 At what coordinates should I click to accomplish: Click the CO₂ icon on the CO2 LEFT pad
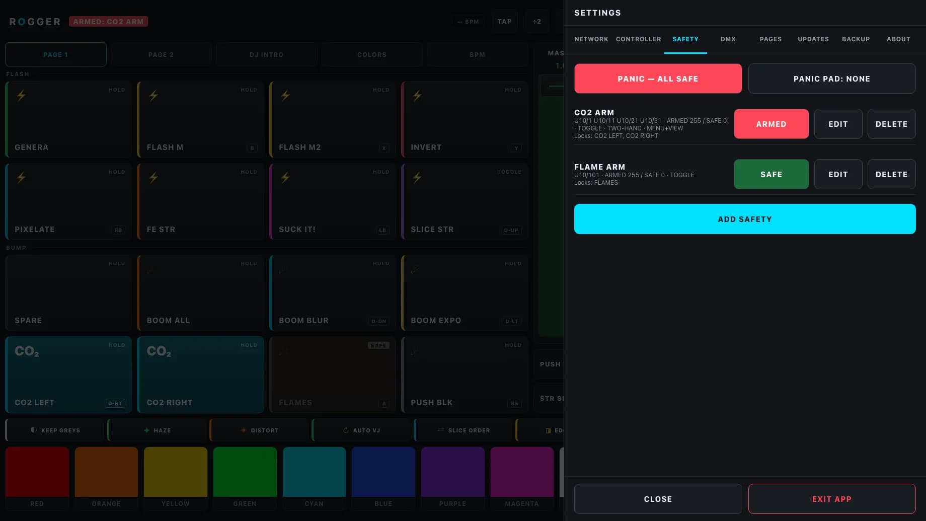point(27,351)
